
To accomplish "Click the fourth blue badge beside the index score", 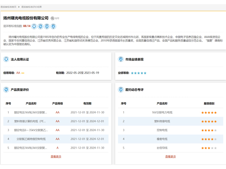I will (53, 26).
